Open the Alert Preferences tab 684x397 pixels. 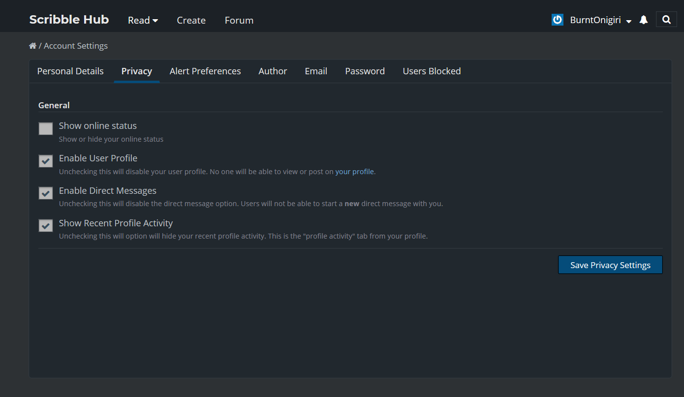point(205,71)
